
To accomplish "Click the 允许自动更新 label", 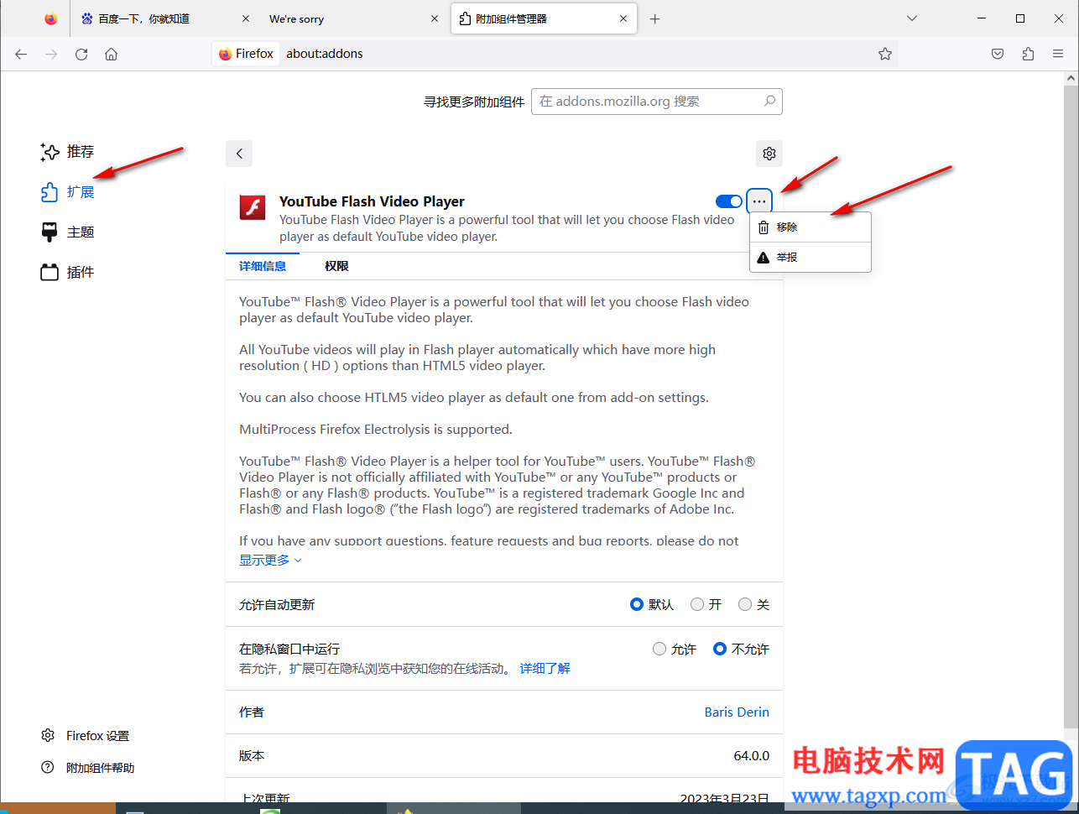I will pos(277,605).
